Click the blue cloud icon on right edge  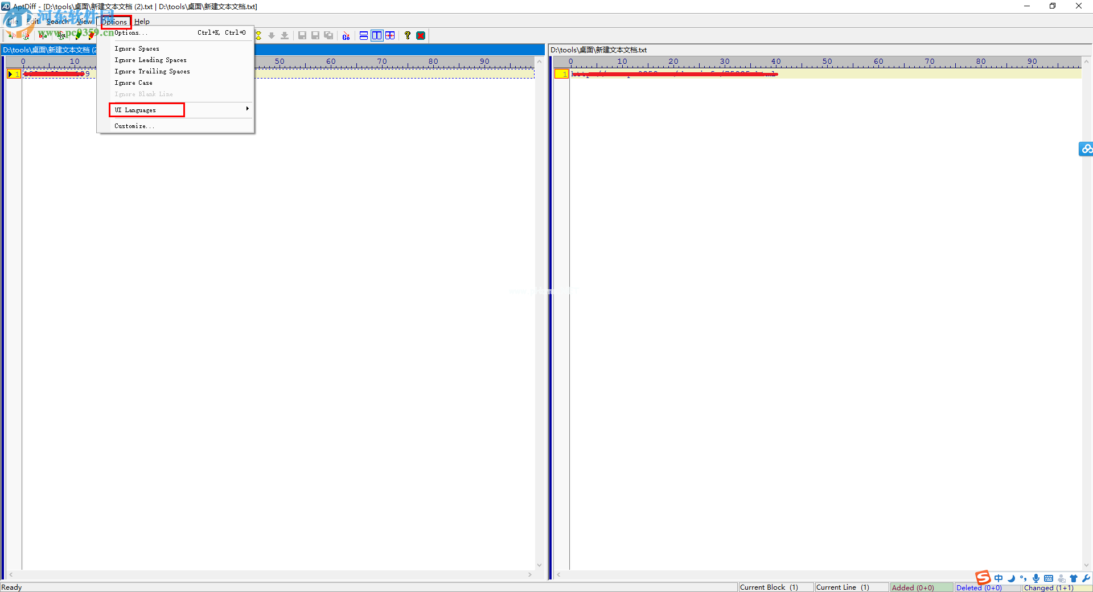point(1086,149)
